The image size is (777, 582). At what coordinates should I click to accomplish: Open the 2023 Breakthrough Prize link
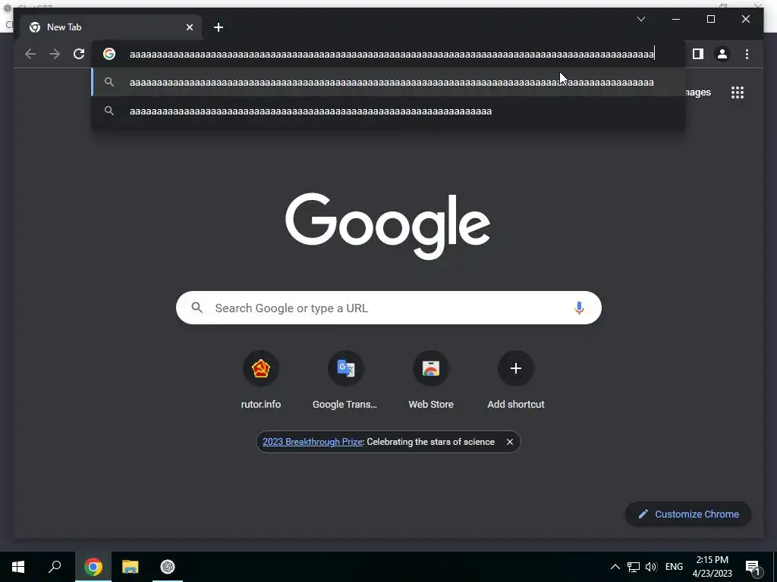coord(312,442)
